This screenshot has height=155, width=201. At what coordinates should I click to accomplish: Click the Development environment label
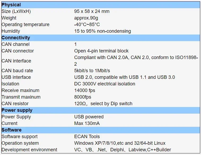click(29, 150)
